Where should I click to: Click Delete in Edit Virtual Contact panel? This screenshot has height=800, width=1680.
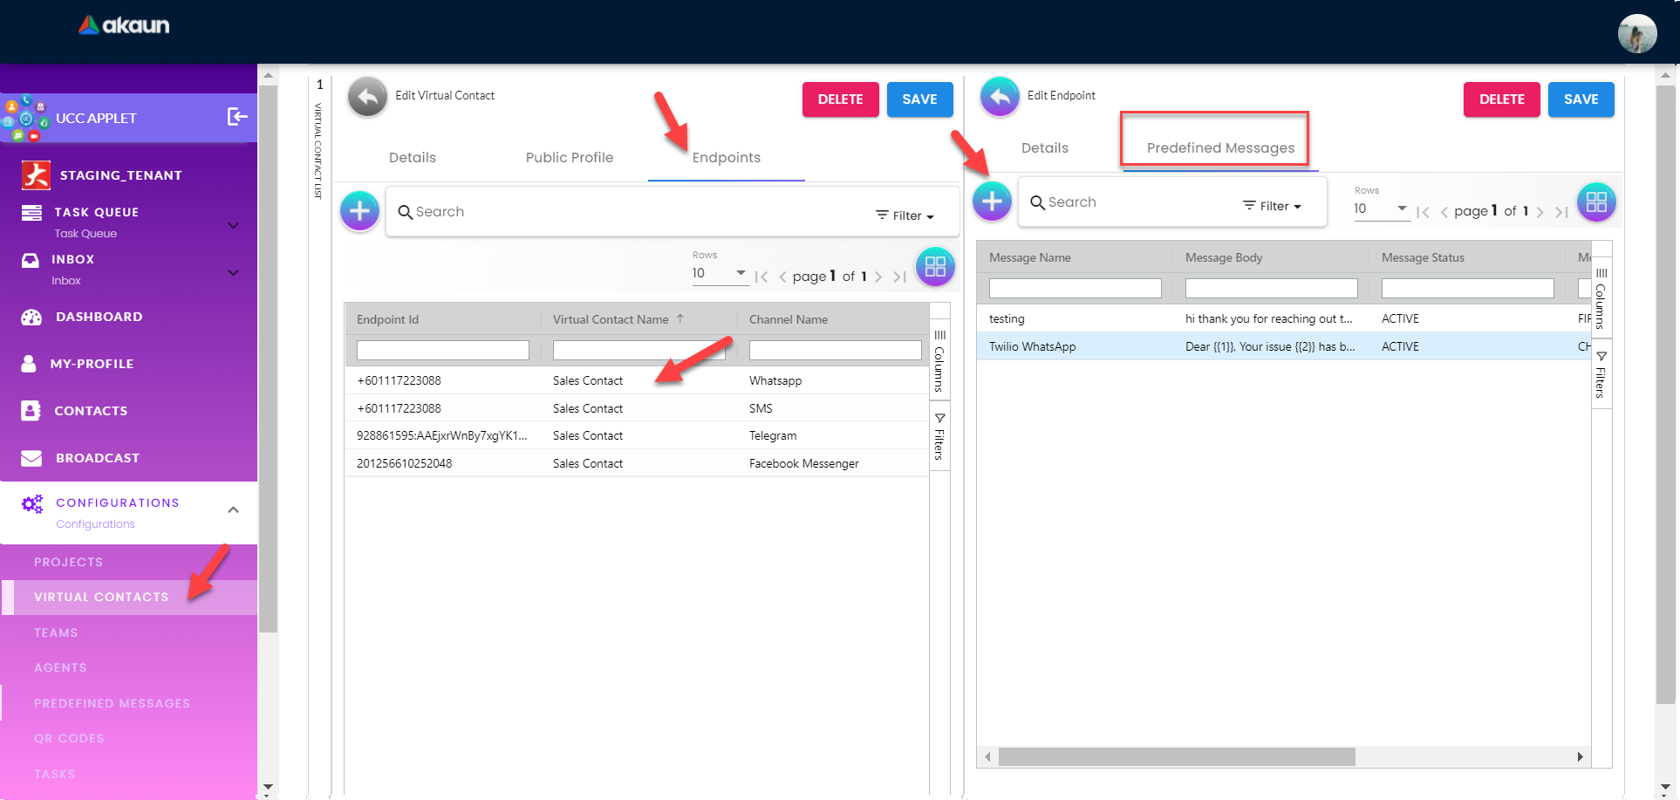(839, 99)
